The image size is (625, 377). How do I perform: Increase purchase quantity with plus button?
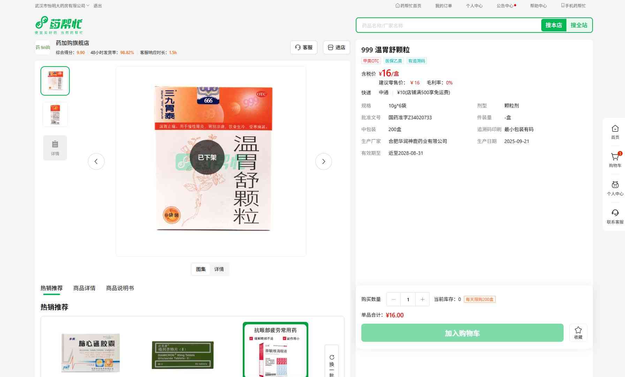[x=422, y=299]
